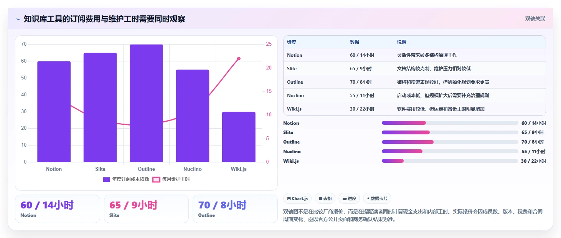Click the Slite bar in the chart
This screenshot has height=238, width=561.
100,107
